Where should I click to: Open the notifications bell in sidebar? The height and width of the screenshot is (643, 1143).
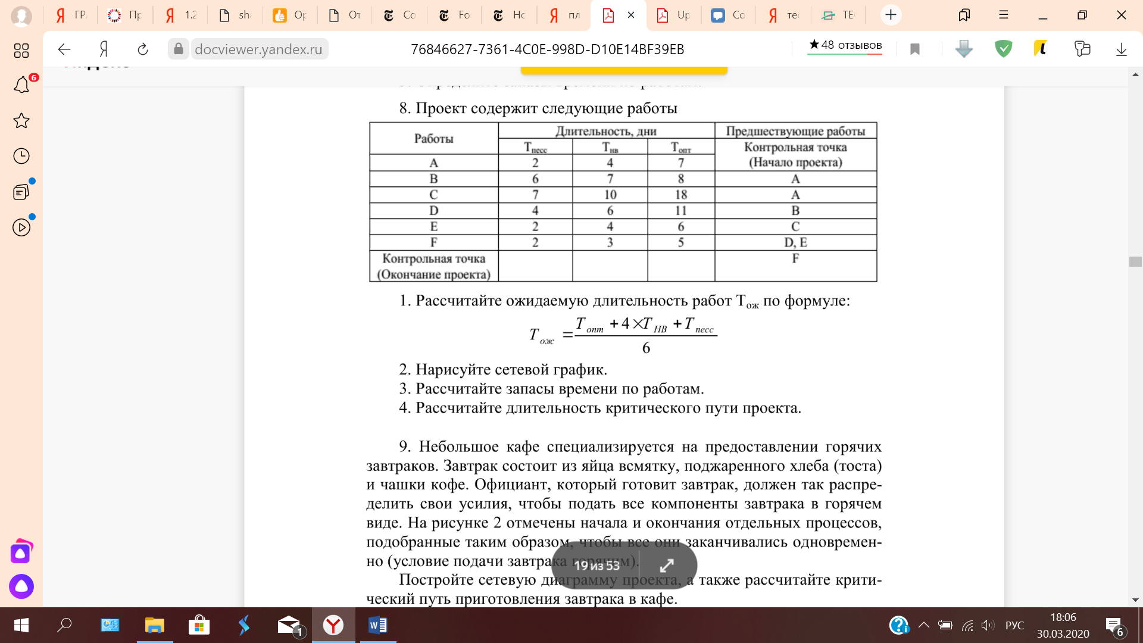pyautogui.click(x=21, y=85)
